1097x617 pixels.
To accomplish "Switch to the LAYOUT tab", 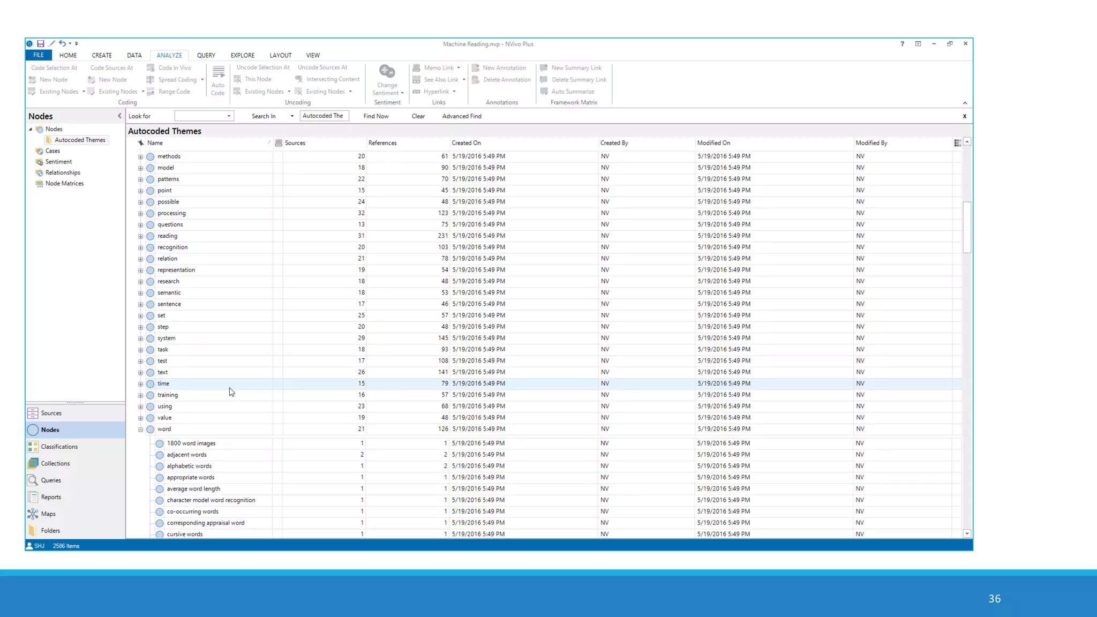I will click(281, 55).
